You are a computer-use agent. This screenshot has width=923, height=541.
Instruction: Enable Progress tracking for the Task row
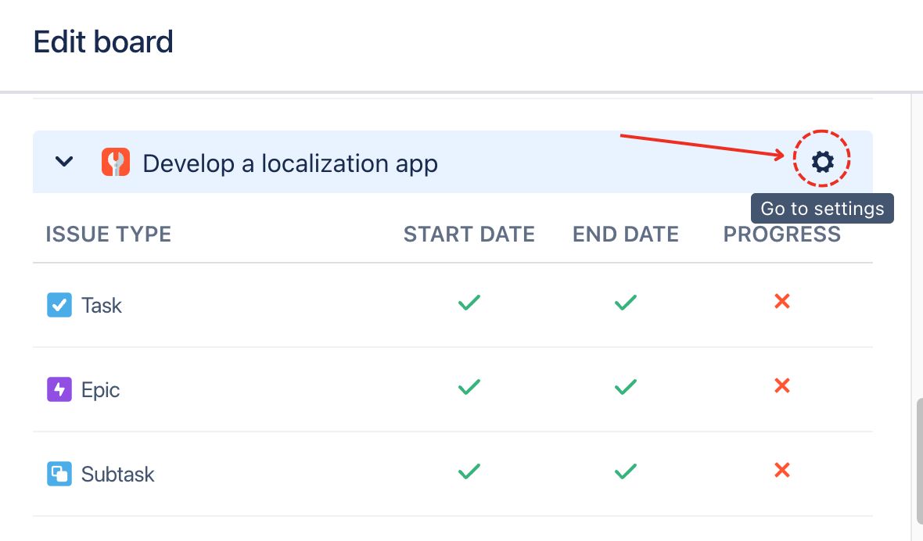click(781, 301)
